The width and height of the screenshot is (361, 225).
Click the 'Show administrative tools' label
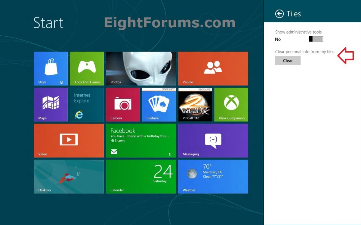(298, 32)
